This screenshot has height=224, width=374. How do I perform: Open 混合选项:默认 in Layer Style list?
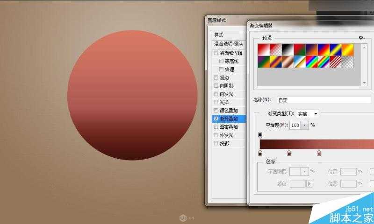229,44
